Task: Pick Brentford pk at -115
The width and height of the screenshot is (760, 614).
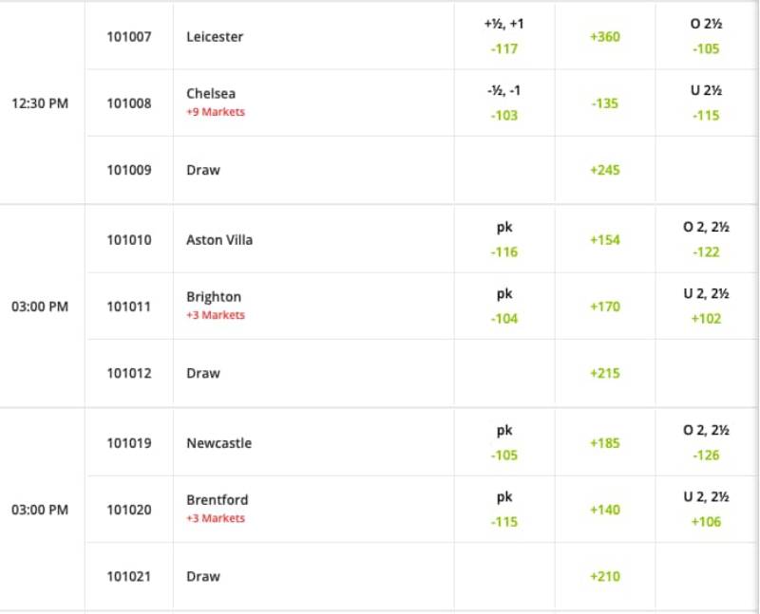Action: [x=503, y=521]
